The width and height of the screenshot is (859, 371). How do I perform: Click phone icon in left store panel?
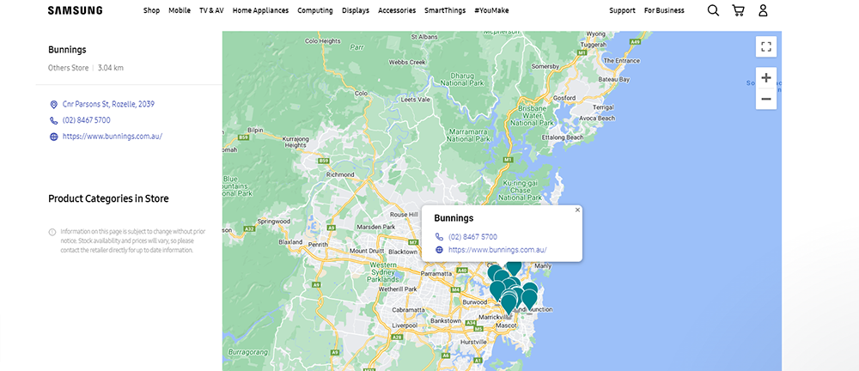tap(53, 120)
